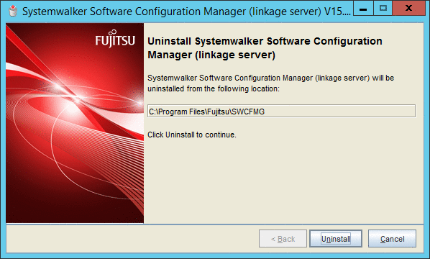This screenshot has width=430, height=259.
Task: Start removal with the Uninstall button
Action: (x=336, y=239)
